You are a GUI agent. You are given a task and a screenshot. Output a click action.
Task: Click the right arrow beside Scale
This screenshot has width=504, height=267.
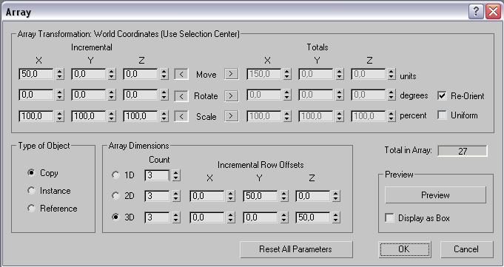(231, 116)
